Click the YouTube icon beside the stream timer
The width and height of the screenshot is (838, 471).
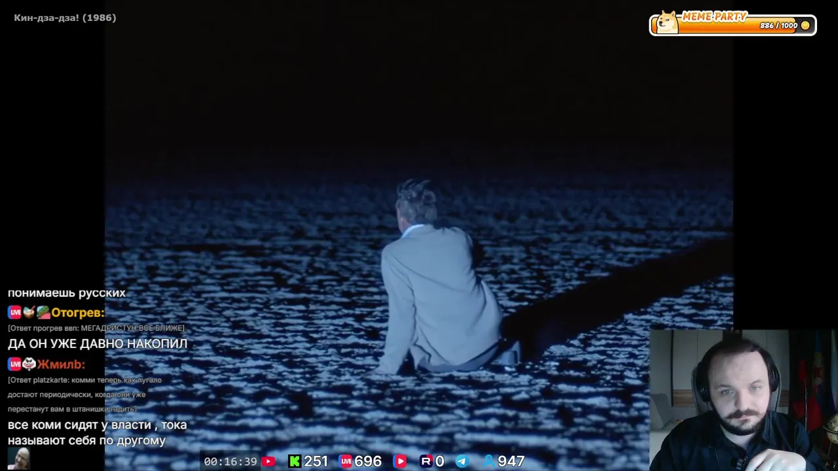tap(268, 462)
